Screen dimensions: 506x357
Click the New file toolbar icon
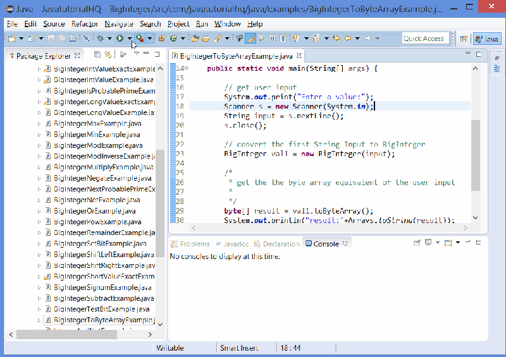click(x=11, y=39)
